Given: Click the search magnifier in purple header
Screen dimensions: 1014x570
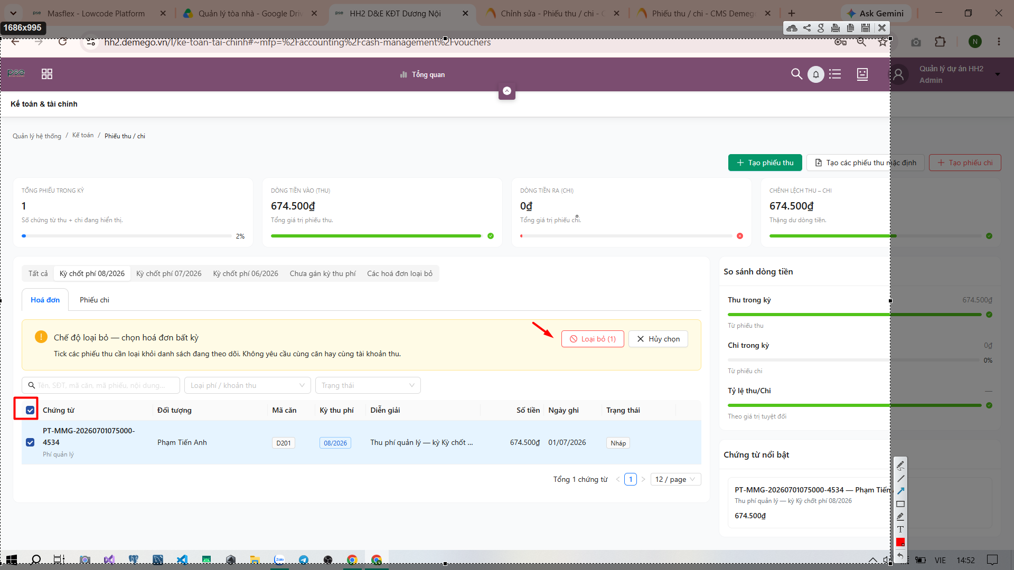Looking at the screenshot, I should (x=796, y=74).
